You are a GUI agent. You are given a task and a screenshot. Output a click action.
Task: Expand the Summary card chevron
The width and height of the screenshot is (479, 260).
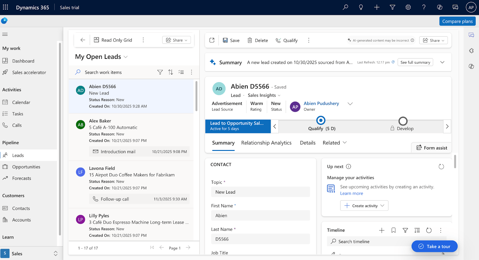point(442,62)
